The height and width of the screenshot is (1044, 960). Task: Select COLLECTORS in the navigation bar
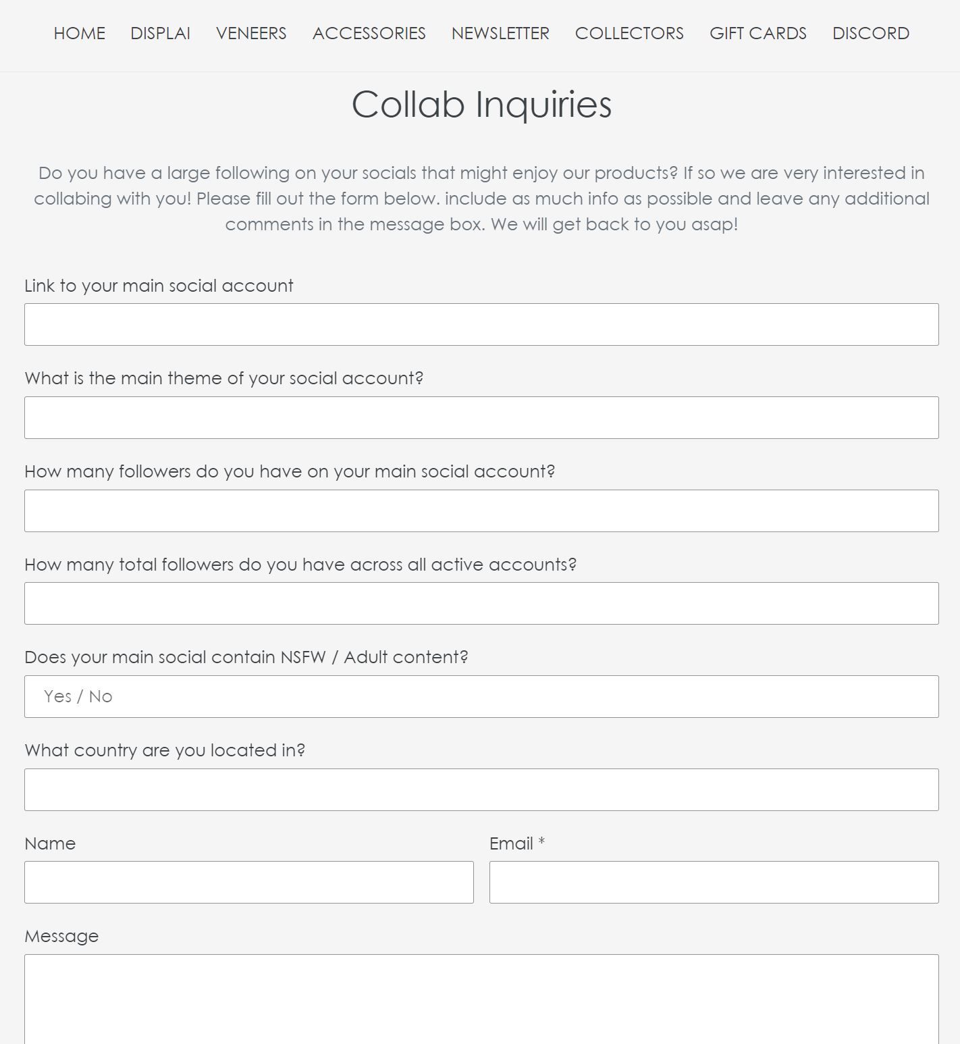click(629, 33)
